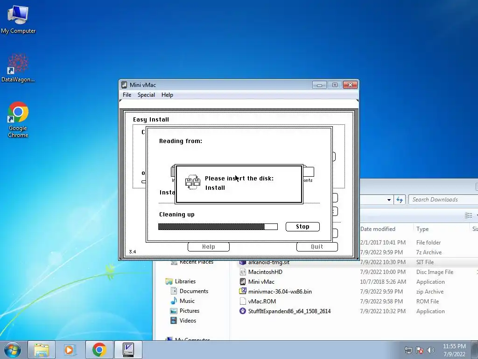The width and height of the screenshot is (478, 359).
Task: Click the 2/1/2017 10:41 PM date cell
Action: pyautogui.click(x=383, y=243)
